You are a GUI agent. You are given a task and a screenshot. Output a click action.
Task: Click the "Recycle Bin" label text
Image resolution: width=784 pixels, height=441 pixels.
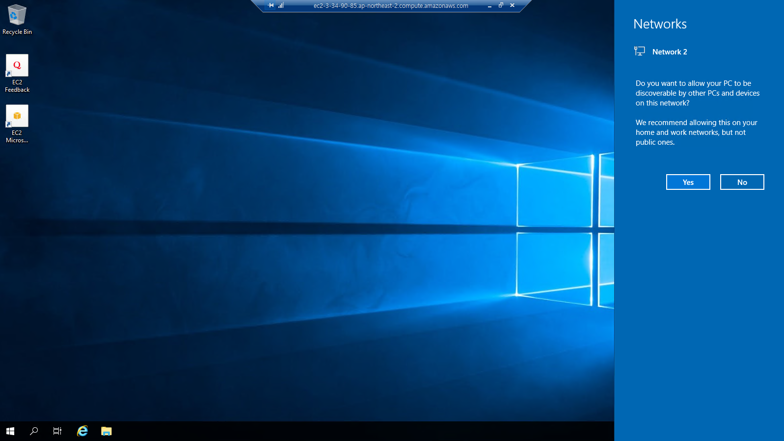pyautogui.click(x=17, y=32)
